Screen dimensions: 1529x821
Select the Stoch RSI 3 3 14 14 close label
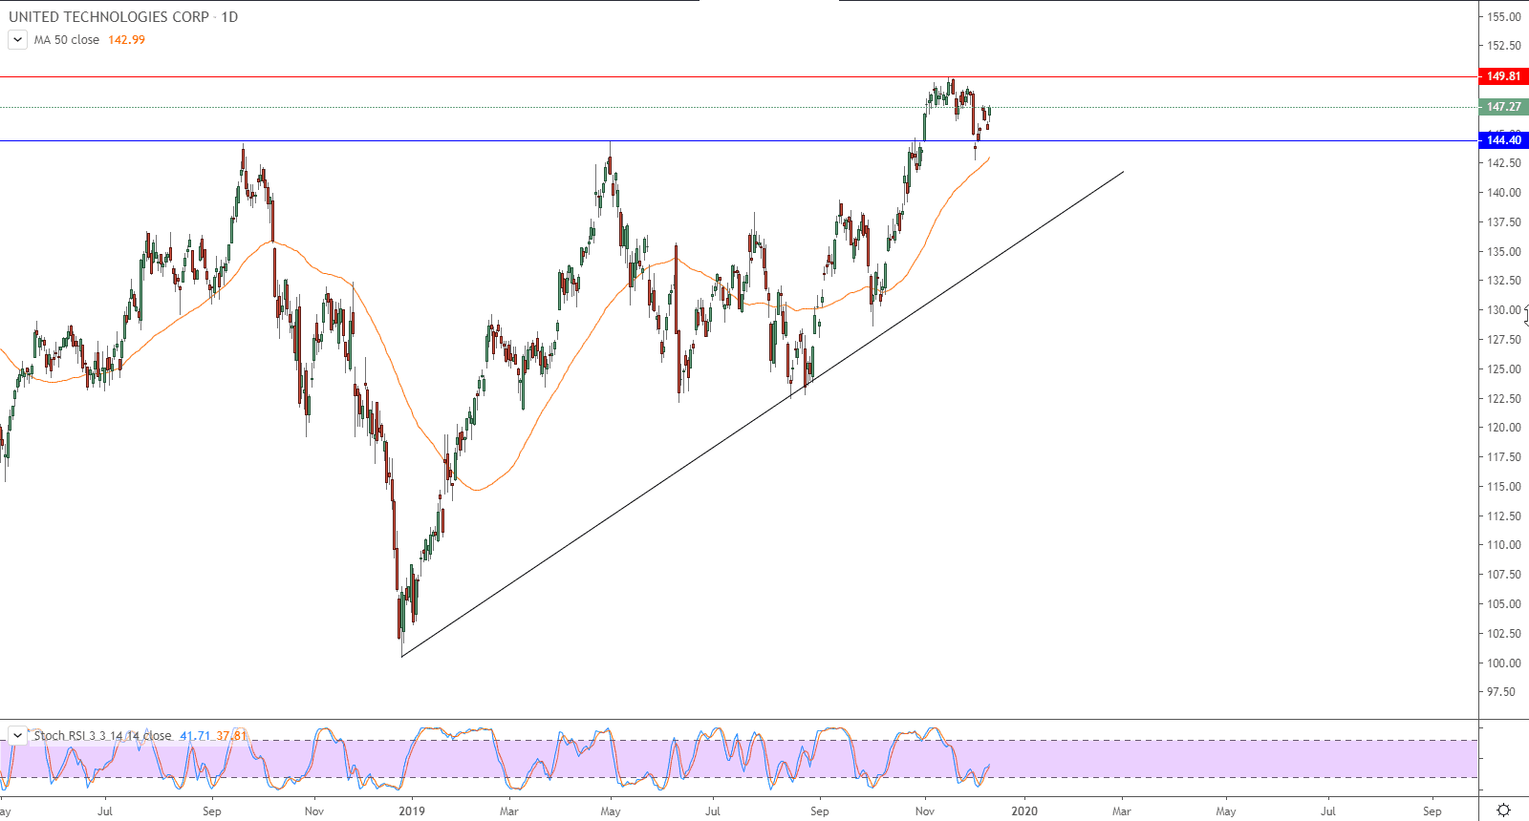coord(102,736)
